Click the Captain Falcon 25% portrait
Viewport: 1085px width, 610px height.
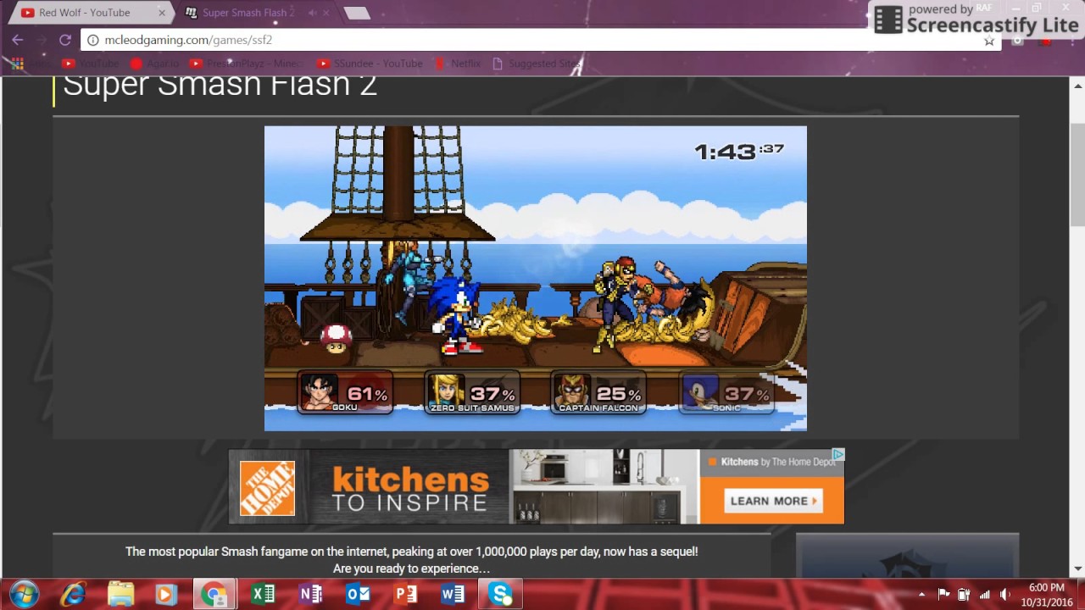[x=599, y=393]
